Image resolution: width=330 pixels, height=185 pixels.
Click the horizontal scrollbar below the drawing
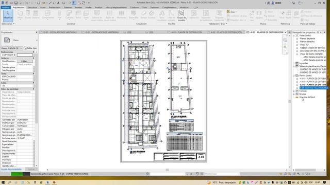pyautogui.click(x=167, y=170)
